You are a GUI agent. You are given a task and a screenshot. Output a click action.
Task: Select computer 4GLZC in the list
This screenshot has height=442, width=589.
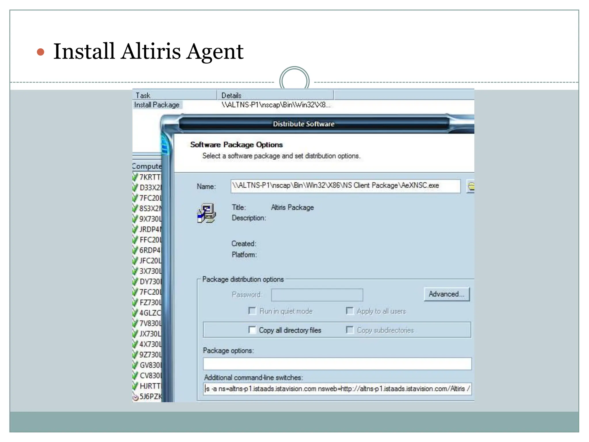click(x=150, y=313)
